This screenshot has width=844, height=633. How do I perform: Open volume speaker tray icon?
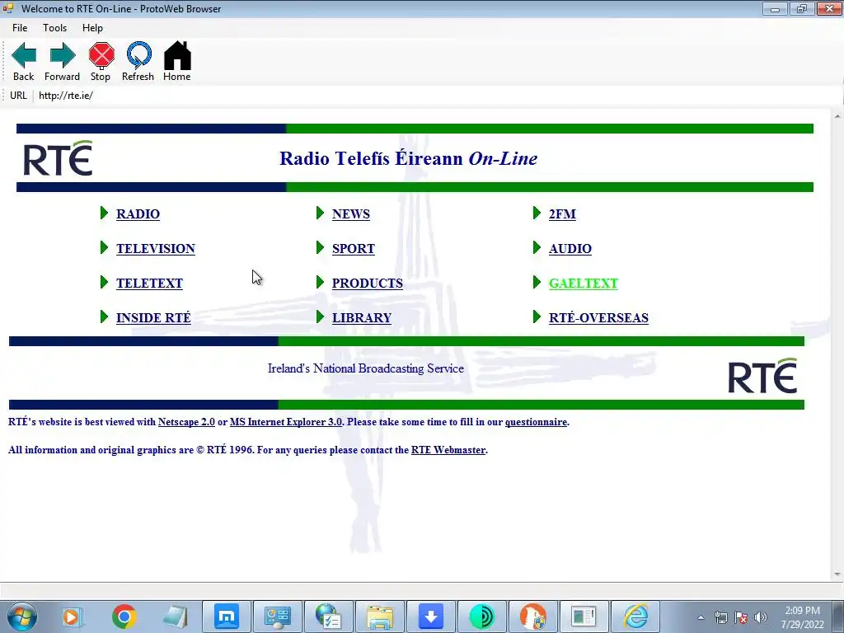click(x=761, y=617)
